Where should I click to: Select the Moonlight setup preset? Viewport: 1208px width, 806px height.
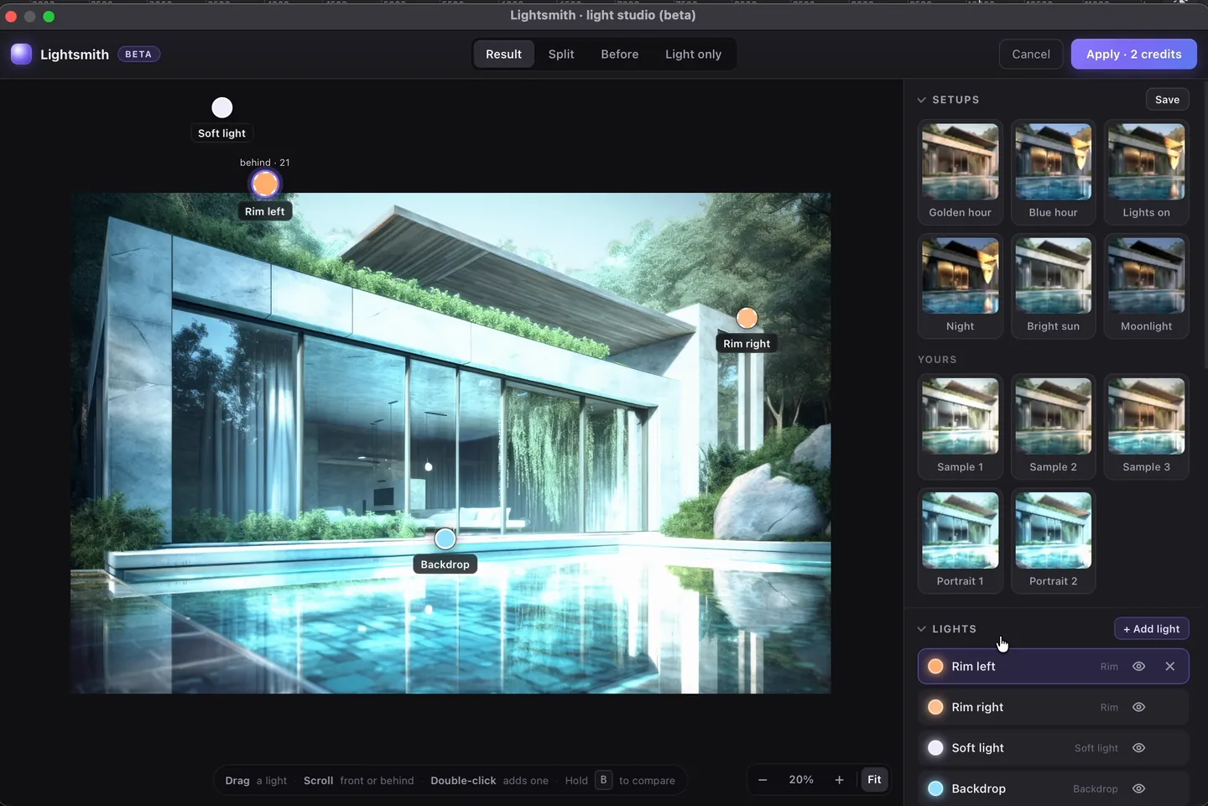coord(1147,286)
